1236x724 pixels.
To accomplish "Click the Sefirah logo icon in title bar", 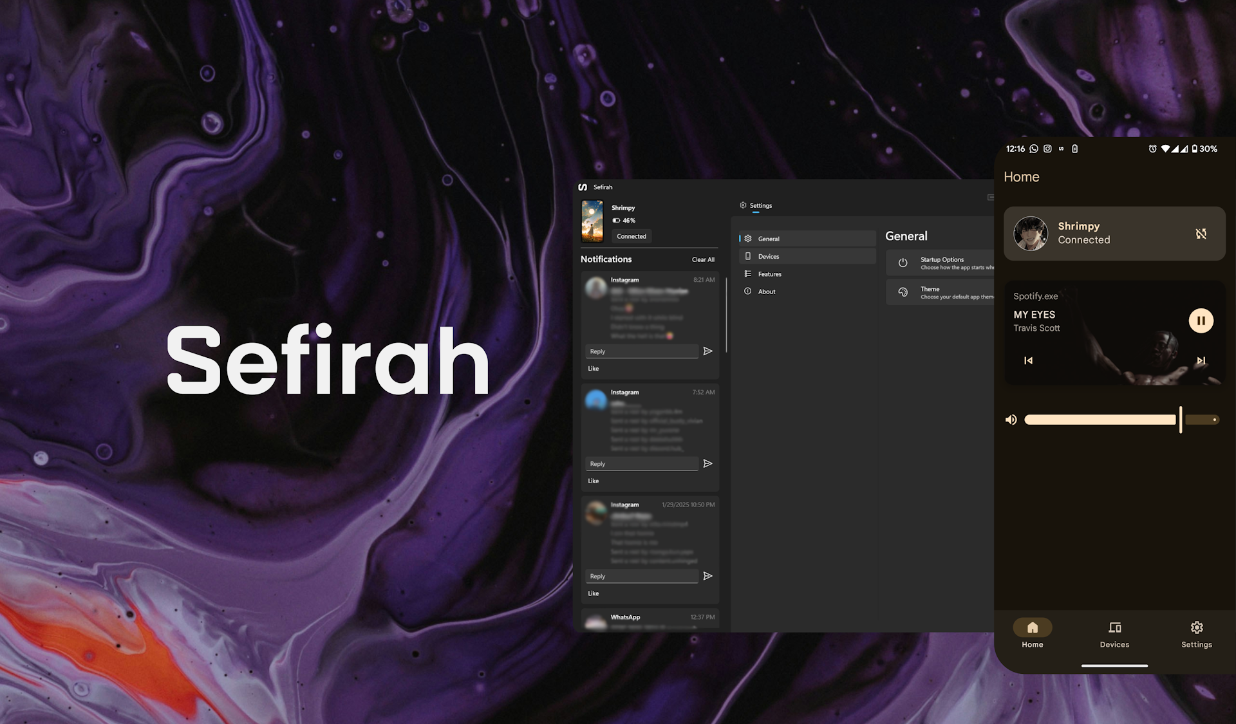I will pos(583,187).
